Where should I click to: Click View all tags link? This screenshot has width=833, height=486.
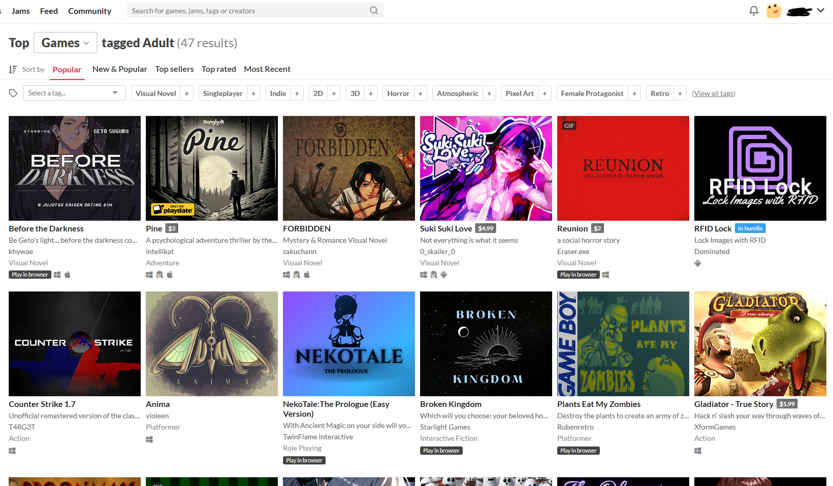click(x=713, y=93)
